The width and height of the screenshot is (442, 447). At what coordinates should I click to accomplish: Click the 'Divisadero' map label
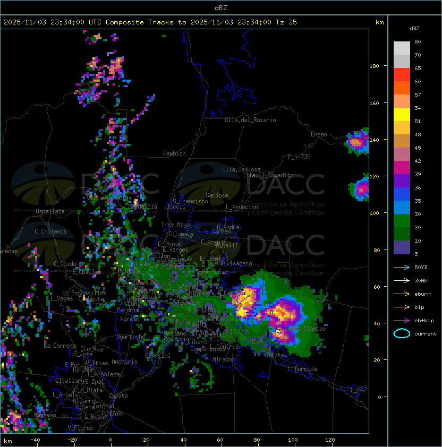236,263
